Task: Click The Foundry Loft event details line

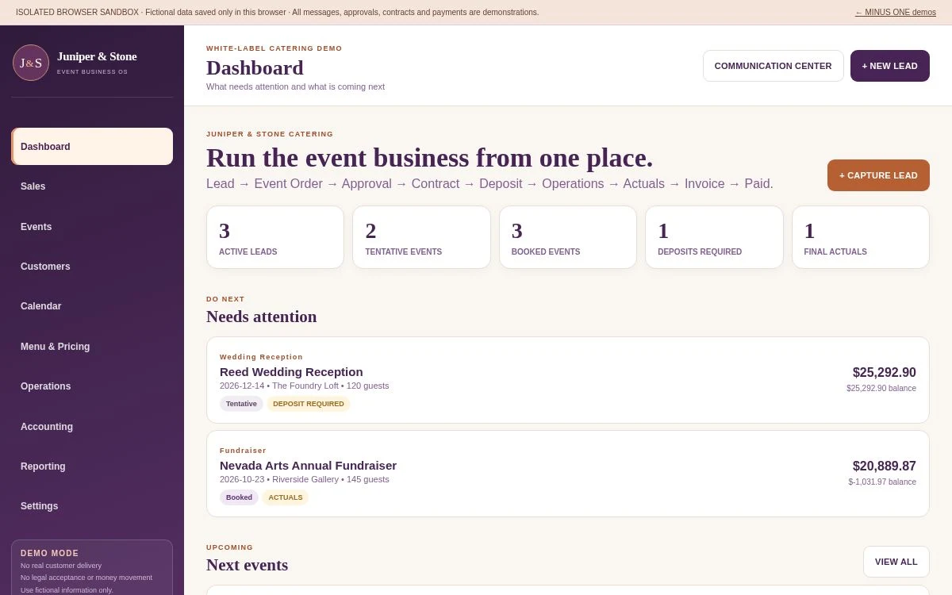Action: 305,386
